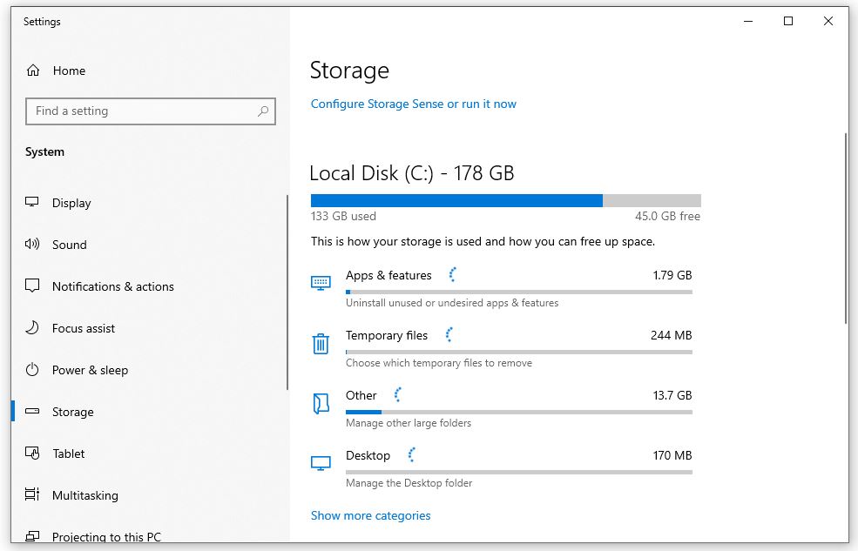The height and width of the screenshot is (551, 858).
Task: Click the 244 MB size value
Action: pyautogui.click(x=672, y=335)
